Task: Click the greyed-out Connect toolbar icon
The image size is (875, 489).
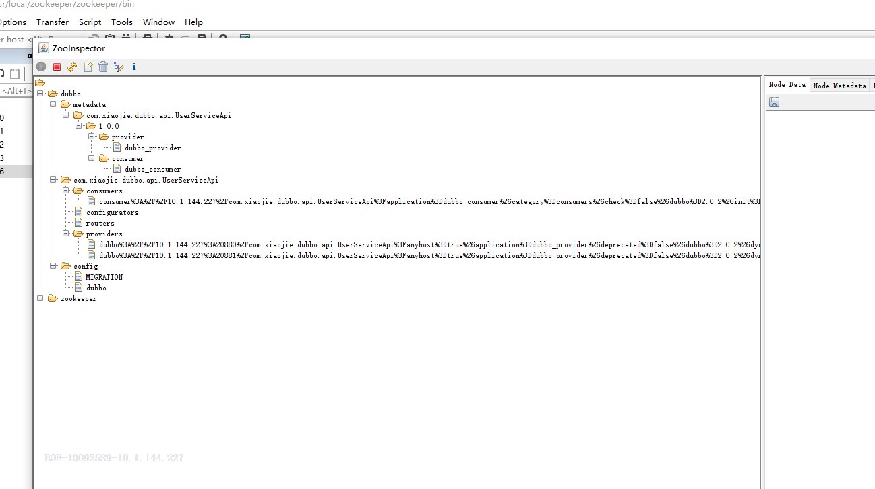Action: (x=41, y=67)
